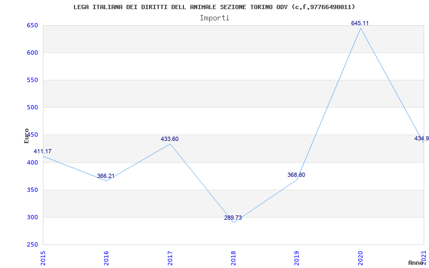Click the 434.9 data label for 2021

pos(421,138)
